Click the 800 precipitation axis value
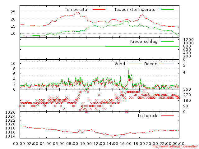The width and height of the screenshot is (199, 149). click(x=187, y=46)
